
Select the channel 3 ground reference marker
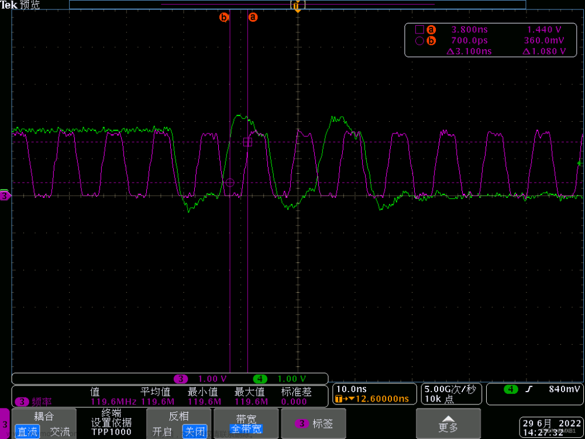5,196
